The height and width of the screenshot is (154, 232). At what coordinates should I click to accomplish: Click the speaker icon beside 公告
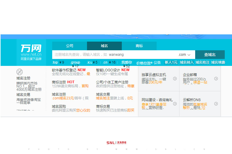[152, 63]
